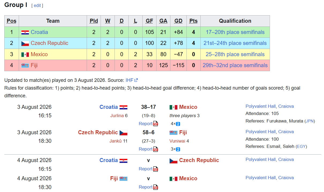Click the Fiji flag in standings table

25,66
